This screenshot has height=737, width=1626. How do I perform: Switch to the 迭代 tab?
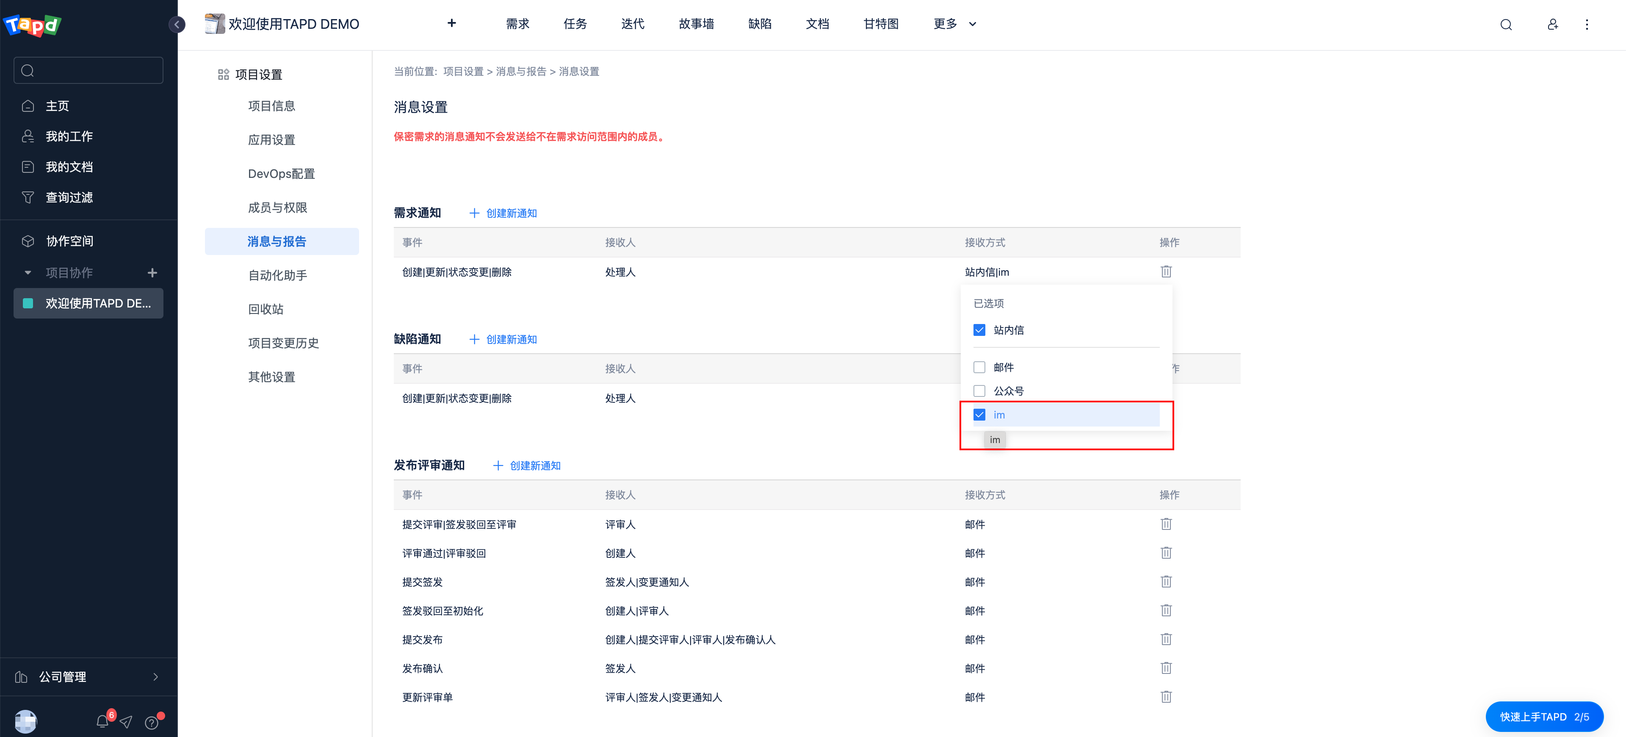633,24
